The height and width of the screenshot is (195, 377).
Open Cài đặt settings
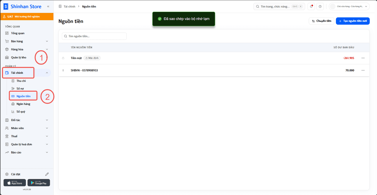[x=16, y=174]
